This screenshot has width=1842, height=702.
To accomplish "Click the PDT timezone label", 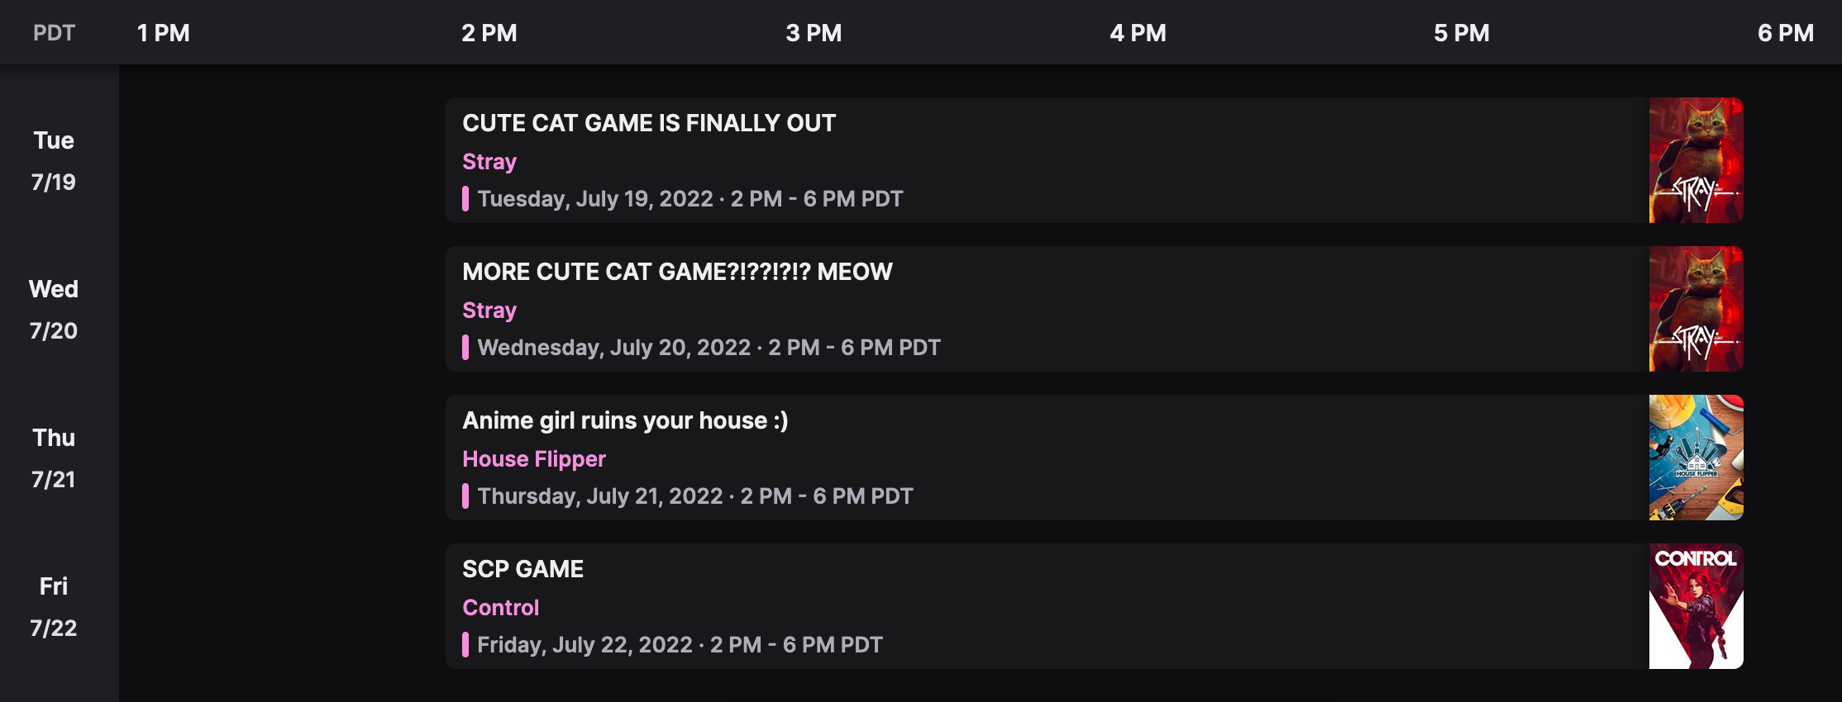I will pyautogui.click(x=54, y=33).
